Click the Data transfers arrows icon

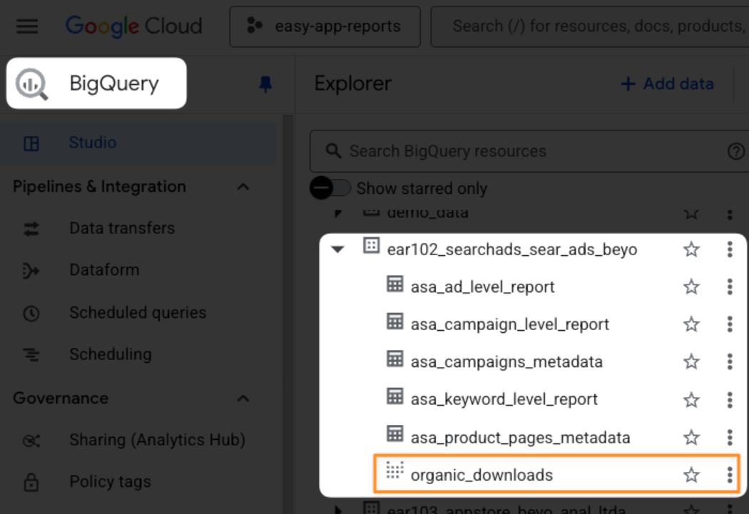pos(31,229)
